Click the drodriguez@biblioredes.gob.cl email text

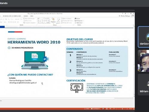[23, 83]
